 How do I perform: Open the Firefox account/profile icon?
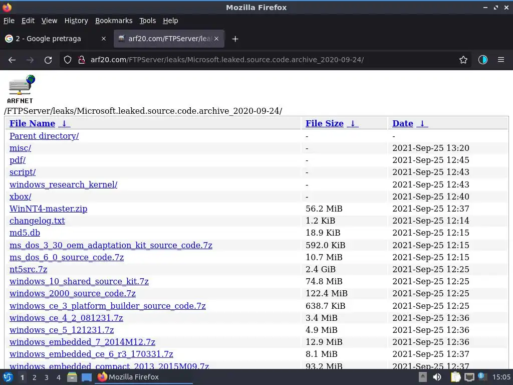coord(483,60)
